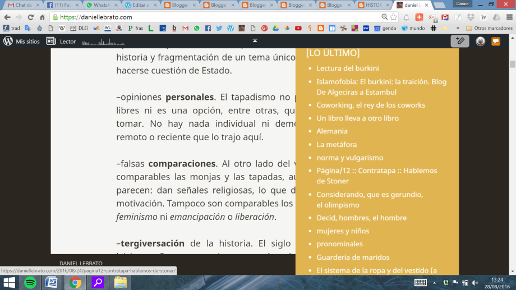516x290 pixels.
Task: Open the WhatsApp bookmark icon
Action: pos(197,28)
